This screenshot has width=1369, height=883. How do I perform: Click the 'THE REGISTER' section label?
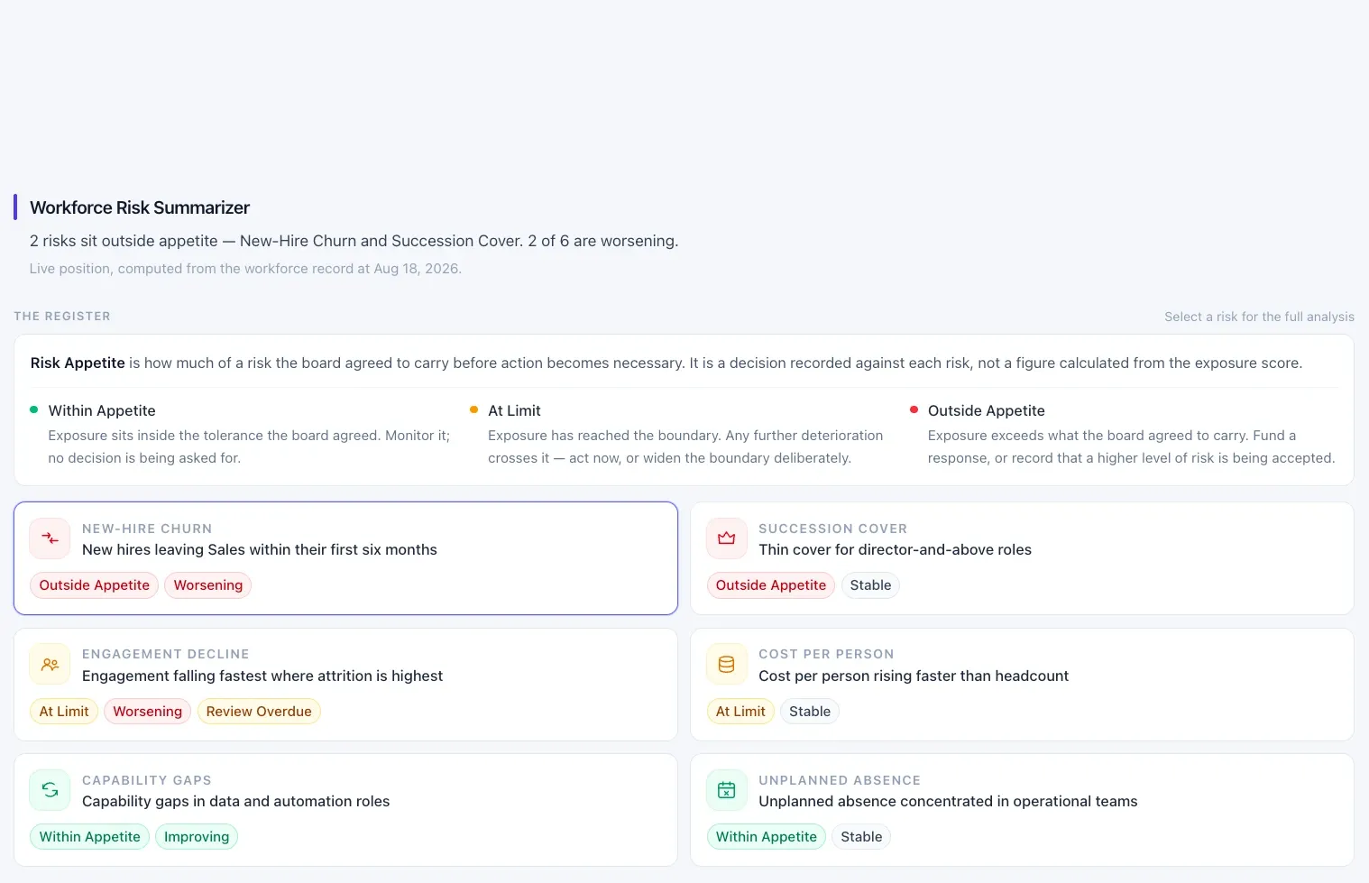click(x=62, y=317)
